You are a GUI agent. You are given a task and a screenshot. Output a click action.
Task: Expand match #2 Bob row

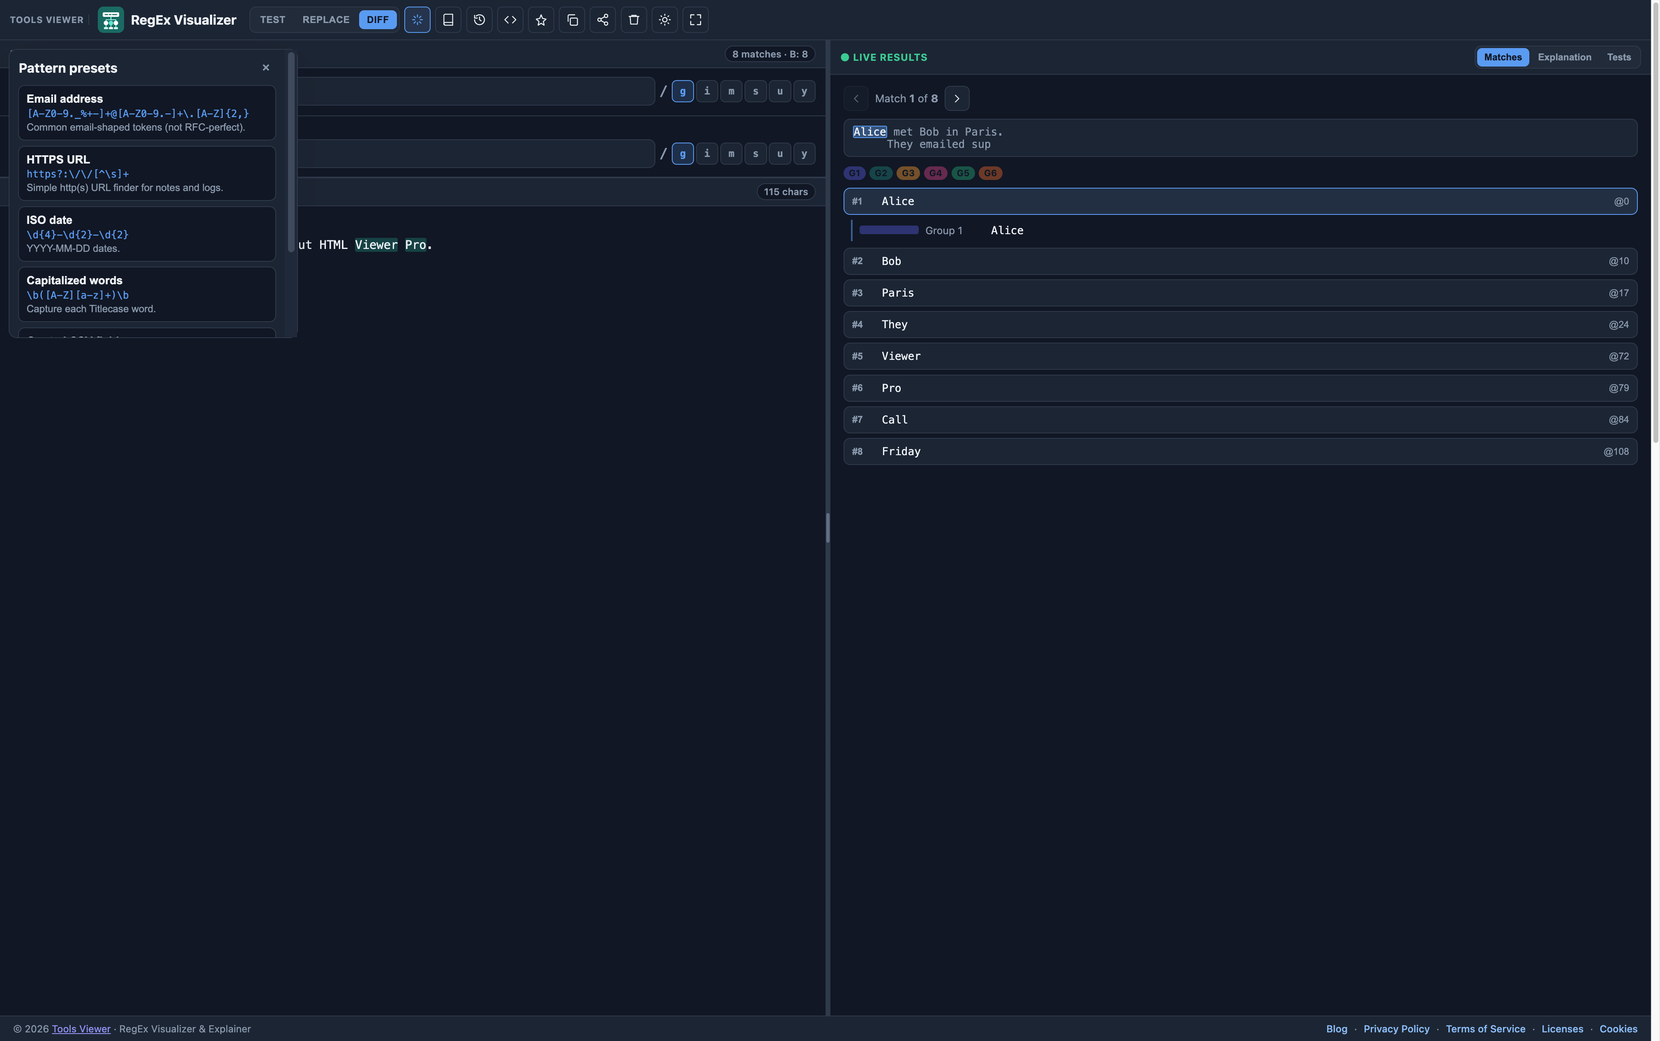click(x=1240, y=262)
